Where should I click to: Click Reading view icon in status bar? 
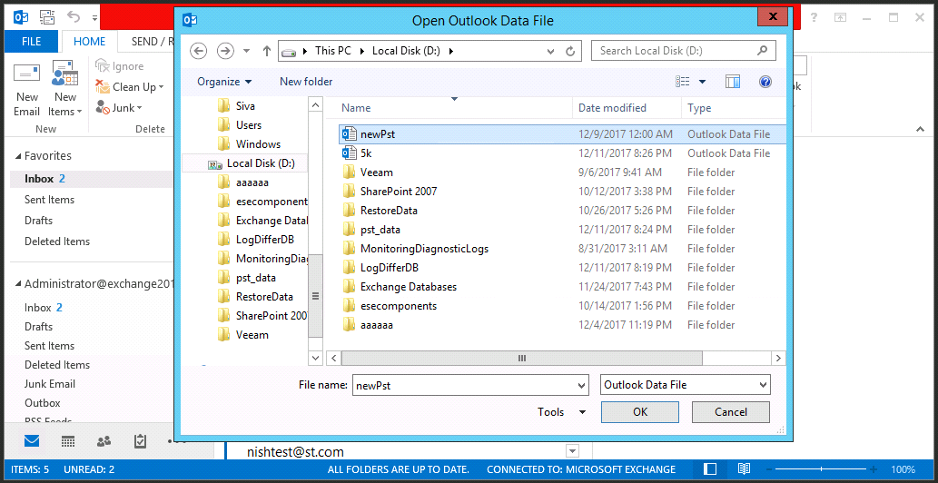click(x=744, y=469)
